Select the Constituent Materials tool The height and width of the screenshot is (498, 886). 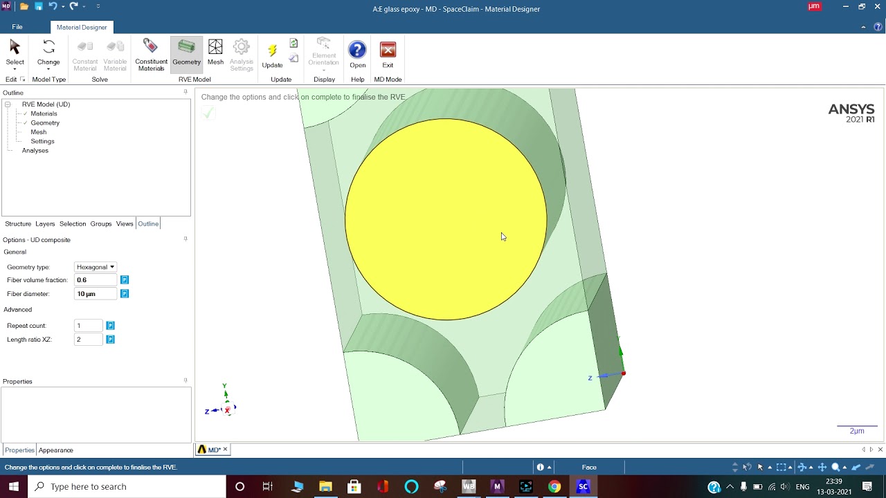tap(151, 55)
